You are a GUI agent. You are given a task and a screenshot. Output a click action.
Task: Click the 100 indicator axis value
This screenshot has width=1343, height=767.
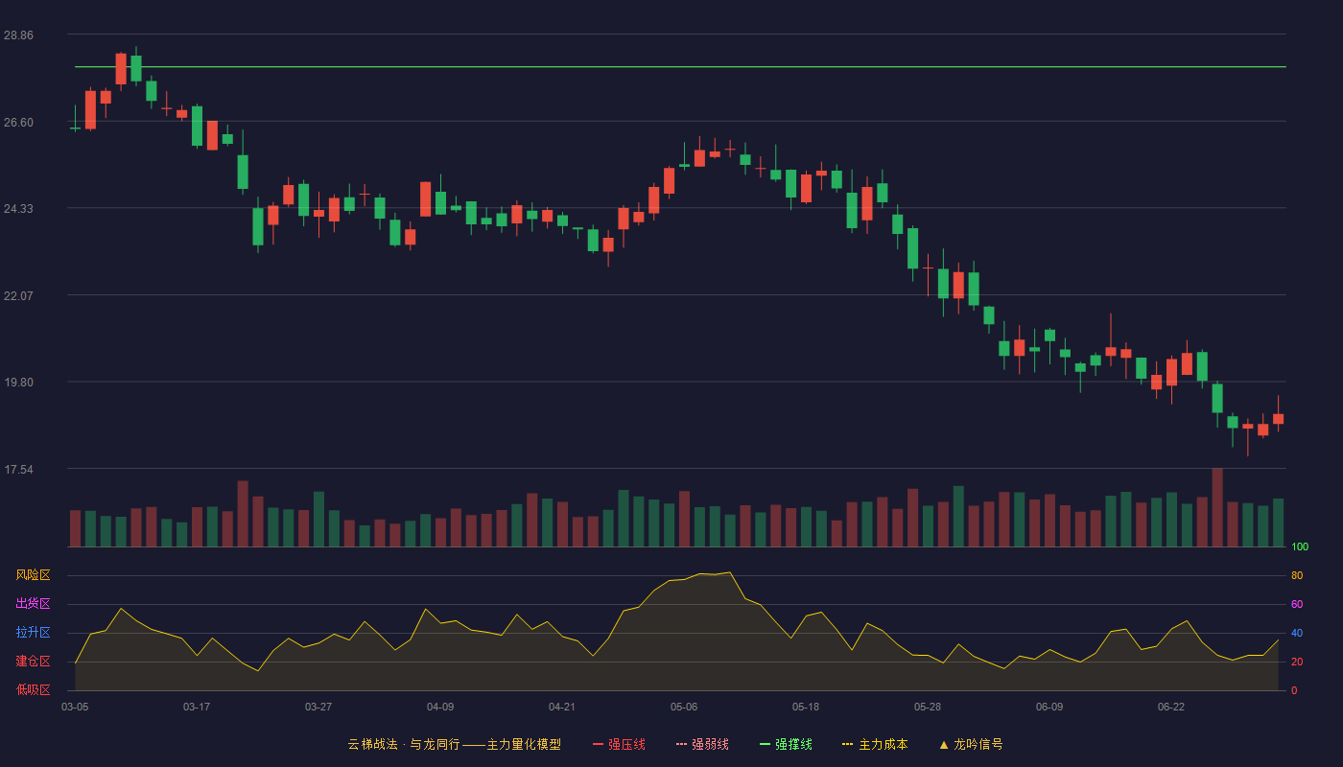pyautogui.click(x=1300, y=547)
